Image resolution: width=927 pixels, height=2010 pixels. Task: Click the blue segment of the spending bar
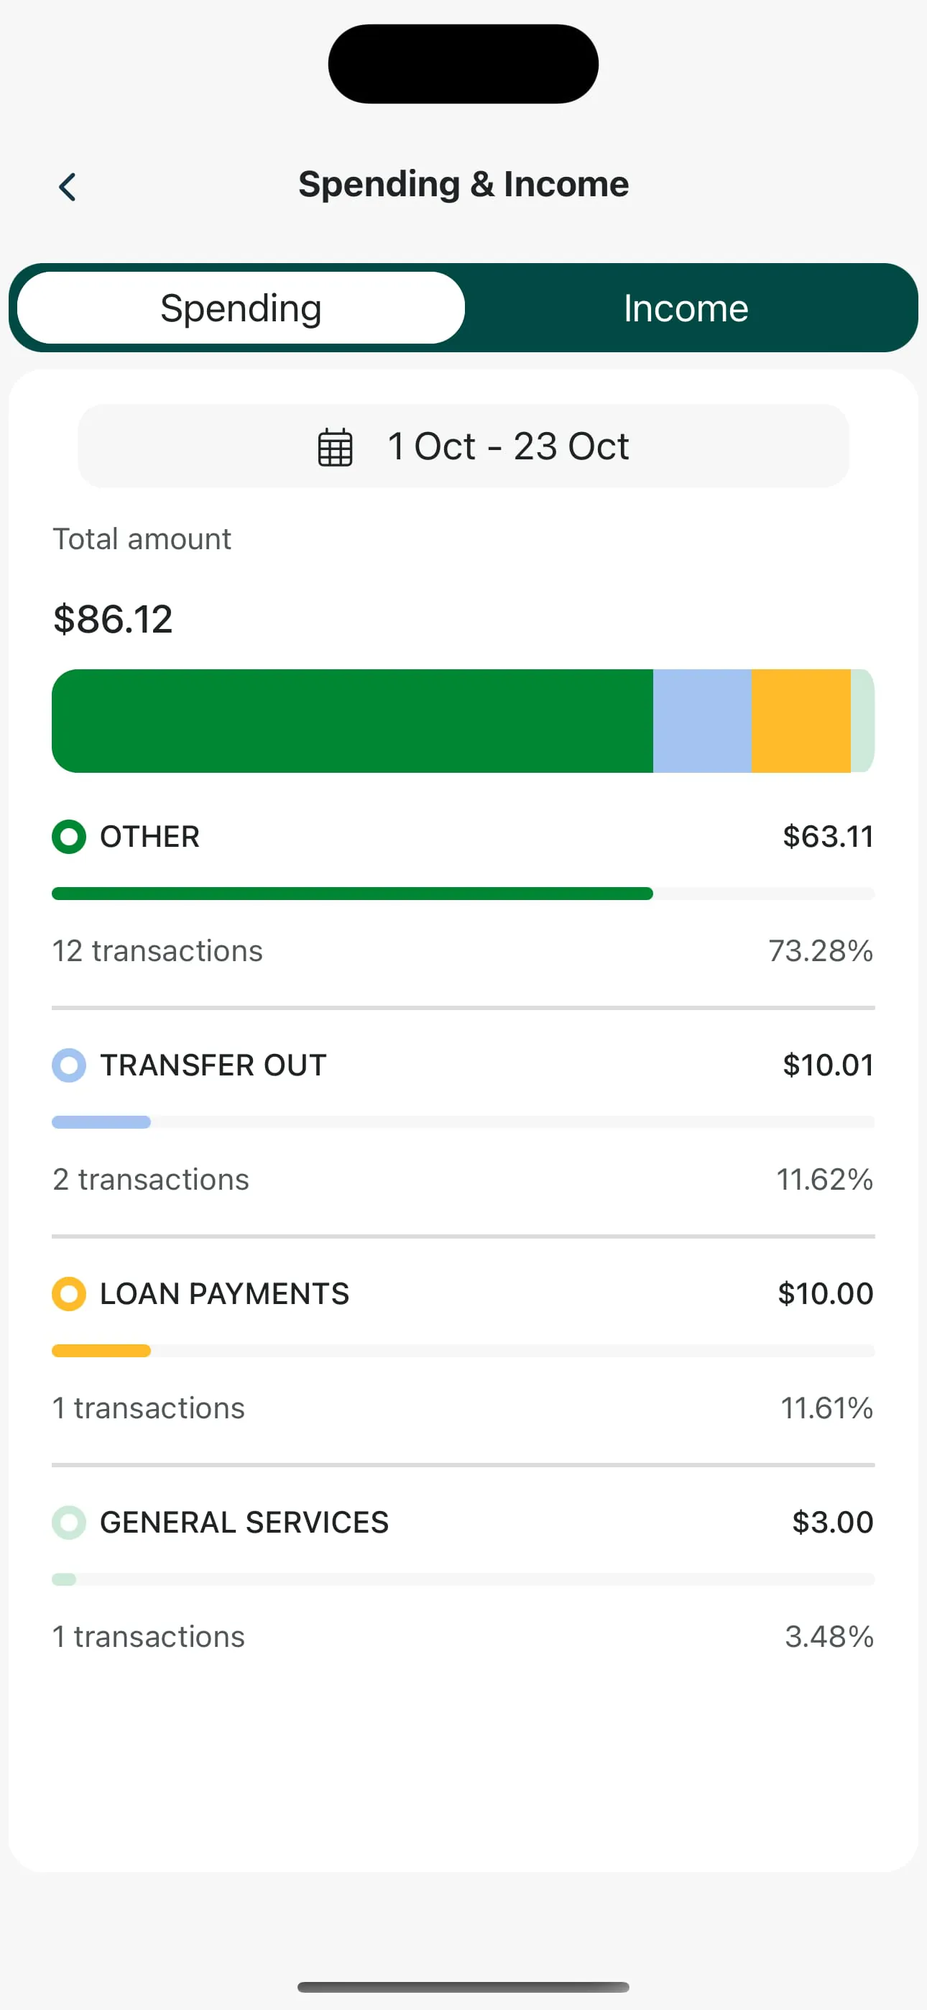coord(701,721)
